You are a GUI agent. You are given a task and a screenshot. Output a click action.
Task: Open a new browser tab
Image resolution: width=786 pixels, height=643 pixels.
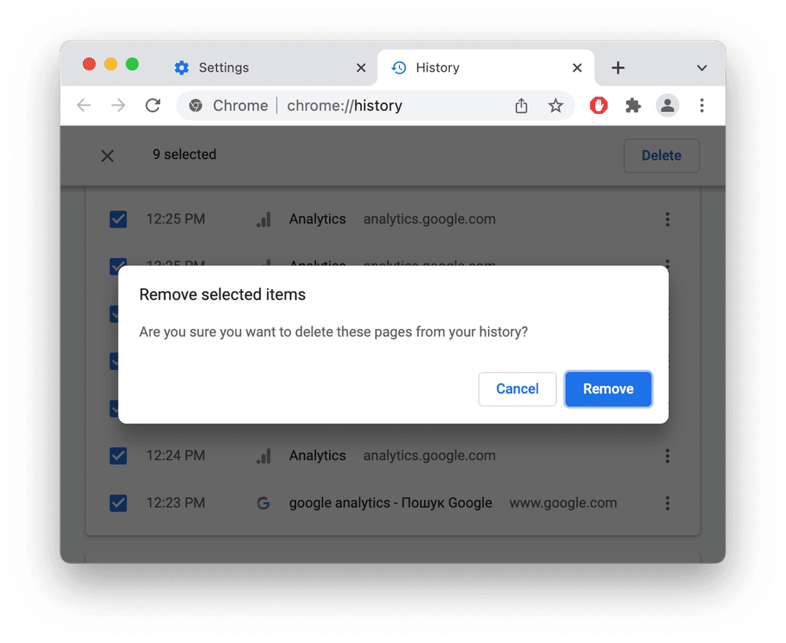618,67
